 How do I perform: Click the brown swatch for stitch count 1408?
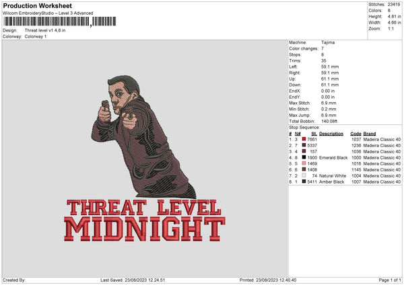pos(304,169)
